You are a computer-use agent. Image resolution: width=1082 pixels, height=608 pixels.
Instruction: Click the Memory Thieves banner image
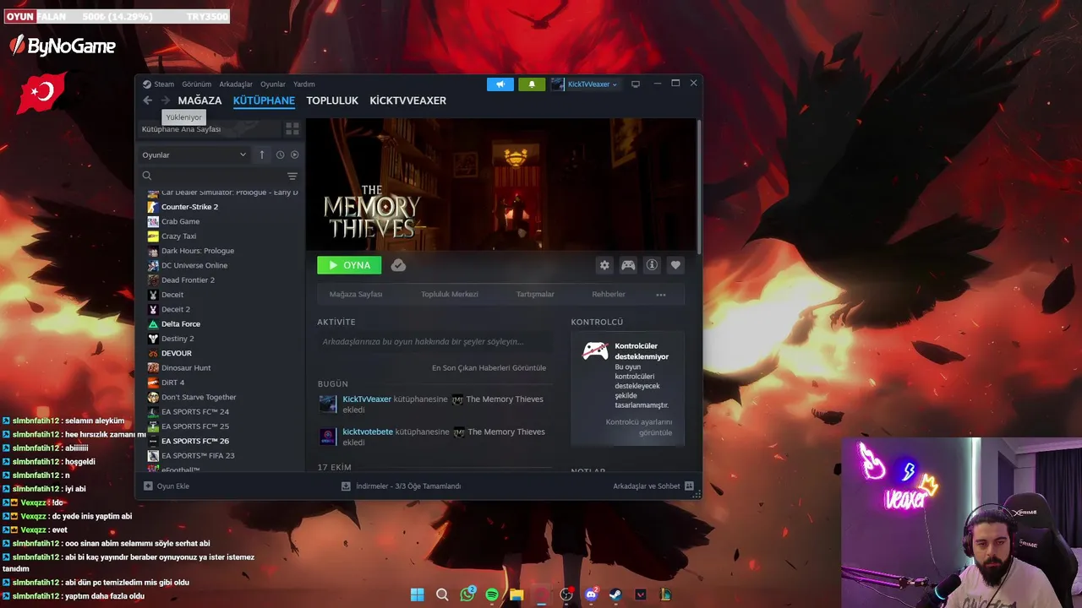(501, 184)
